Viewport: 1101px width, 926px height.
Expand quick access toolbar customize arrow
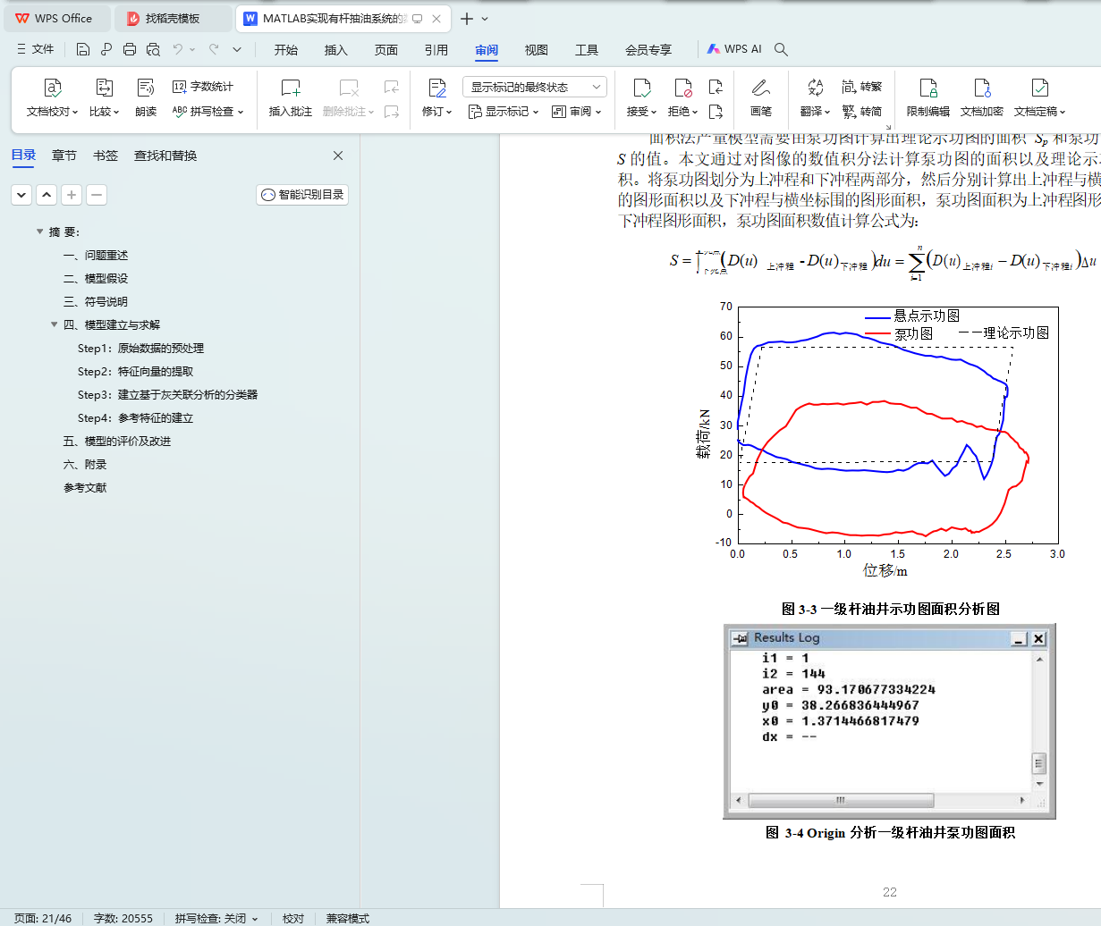tap(237, 49)
